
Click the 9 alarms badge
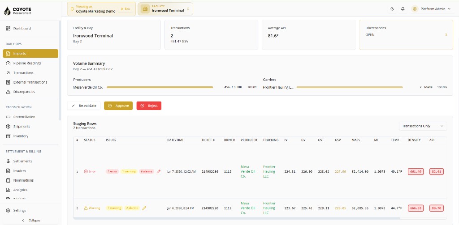pos(147,171)
